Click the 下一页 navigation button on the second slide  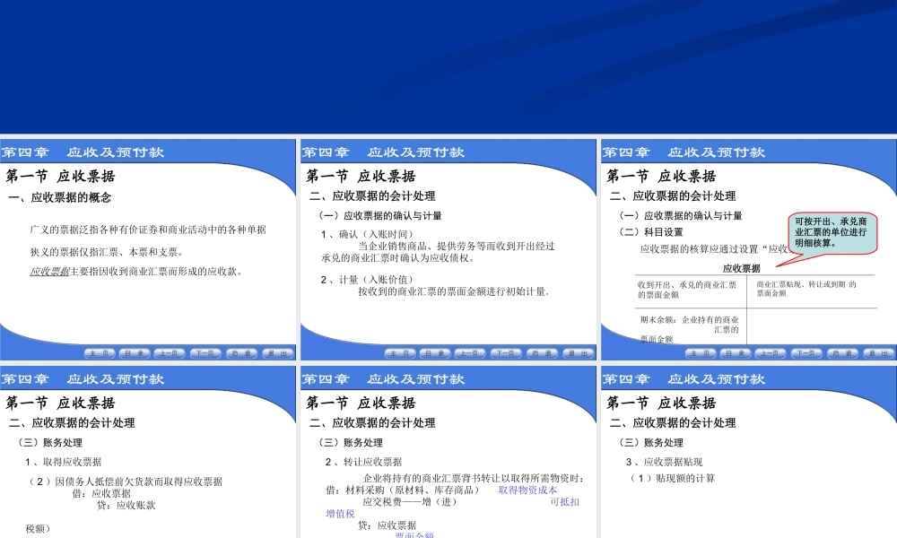[x=507, y=353]
